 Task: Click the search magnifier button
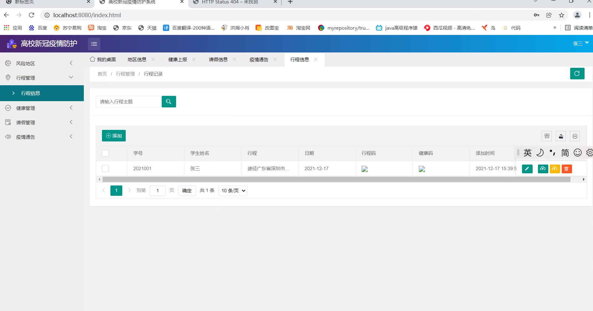[x=169, y=101]
